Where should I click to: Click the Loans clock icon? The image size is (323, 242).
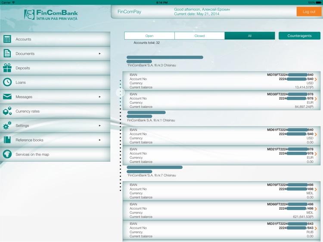(7, 82)
